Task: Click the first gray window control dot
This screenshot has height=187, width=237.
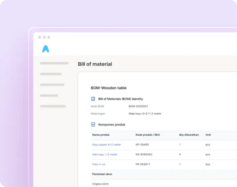Action: tap(39, 37)
